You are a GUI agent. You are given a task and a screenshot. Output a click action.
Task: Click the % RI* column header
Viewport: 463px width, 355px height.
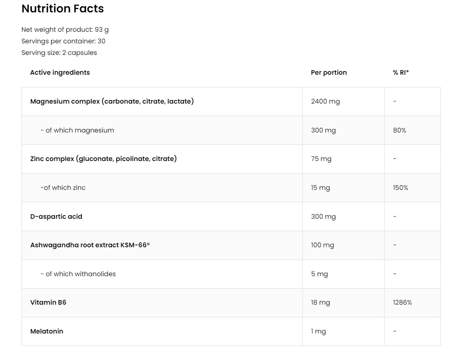(x=401, y=73)
